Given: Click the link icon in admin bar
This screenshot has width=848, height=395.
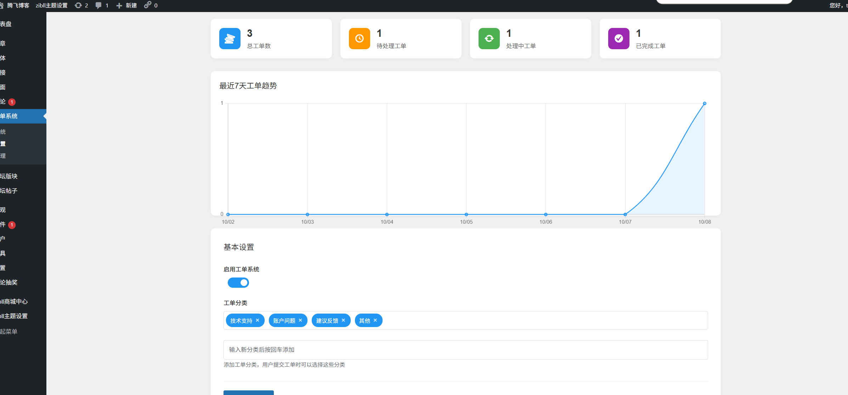Looking at the screenshot, I should [148, 5].
